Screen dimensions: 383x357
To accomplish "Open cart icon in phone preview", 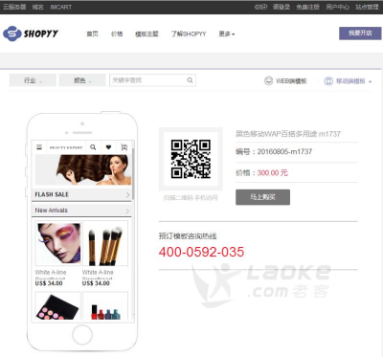I will [124, 147].
